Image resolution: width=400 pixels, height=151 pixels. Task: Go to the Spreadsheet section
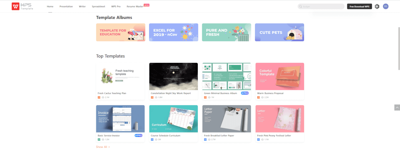coord(98,6)
